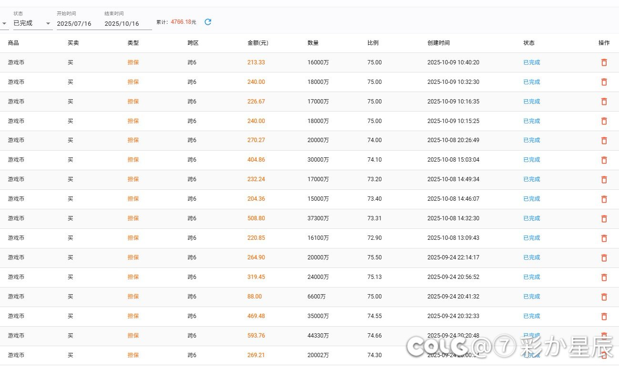Click the 金额(元) column header
Viewport: 619px width, 370px height.
coord(258,43)
